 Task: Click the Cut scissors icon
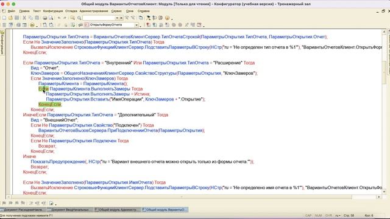(x=24, y=18)
